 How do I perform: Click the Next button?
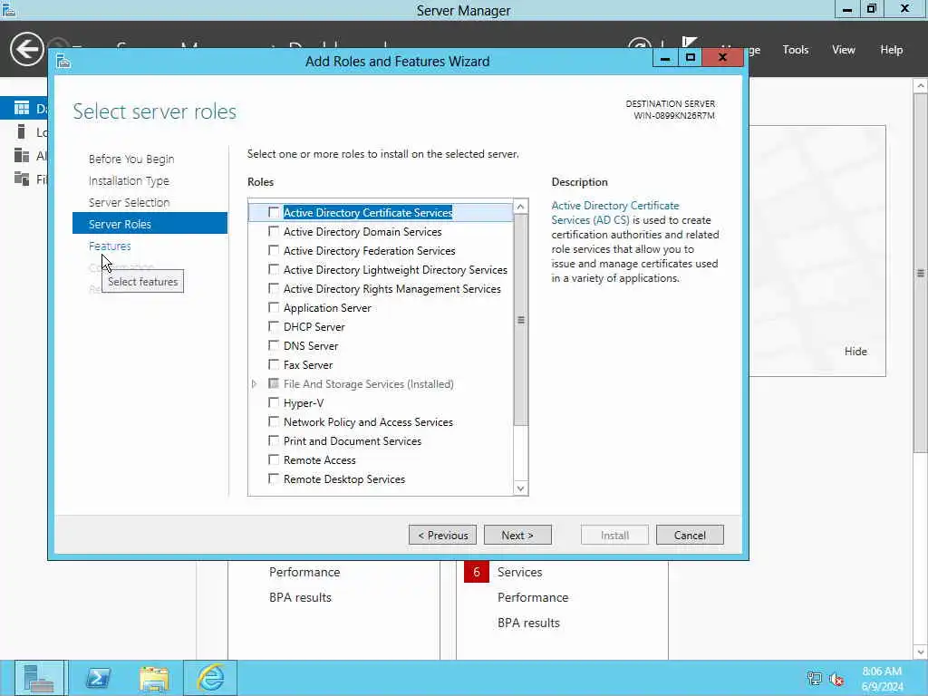(x=517, y=535)
